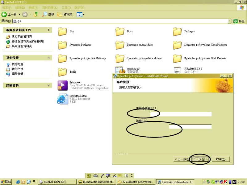Collapse the 檔案及資料夾工作 tasks panel
Screen dimensions: 247x185
coord(48,30)
